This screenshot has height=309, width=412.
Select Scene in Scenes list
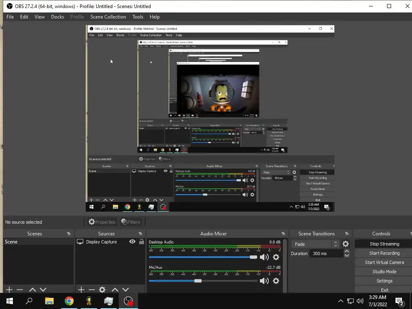[x=38, y=242]
